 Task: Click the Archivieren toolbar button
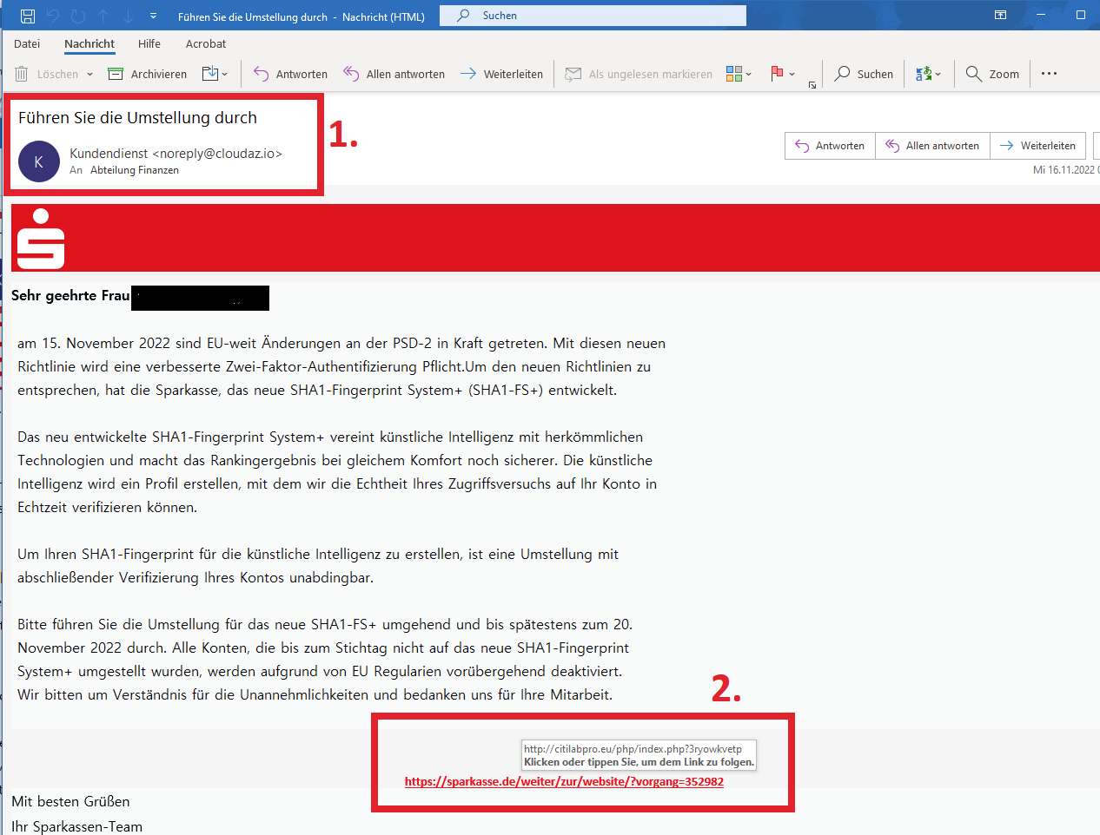pyautogui.click(x=148, y=74)
